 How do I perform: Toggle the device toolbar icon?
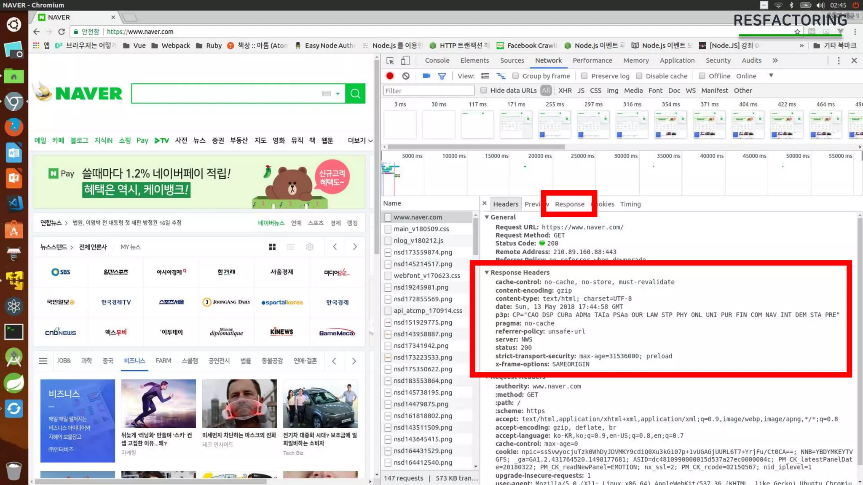pyautogui.click(x=405, y=61)
